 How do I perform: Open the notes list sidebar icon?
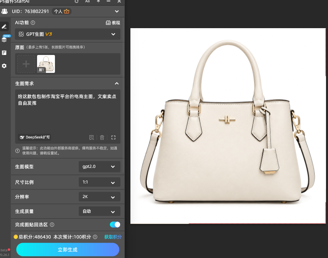[4, 53]
